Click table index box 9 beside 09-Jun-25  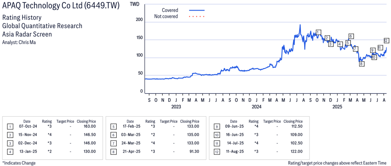[x=216, y=127]
